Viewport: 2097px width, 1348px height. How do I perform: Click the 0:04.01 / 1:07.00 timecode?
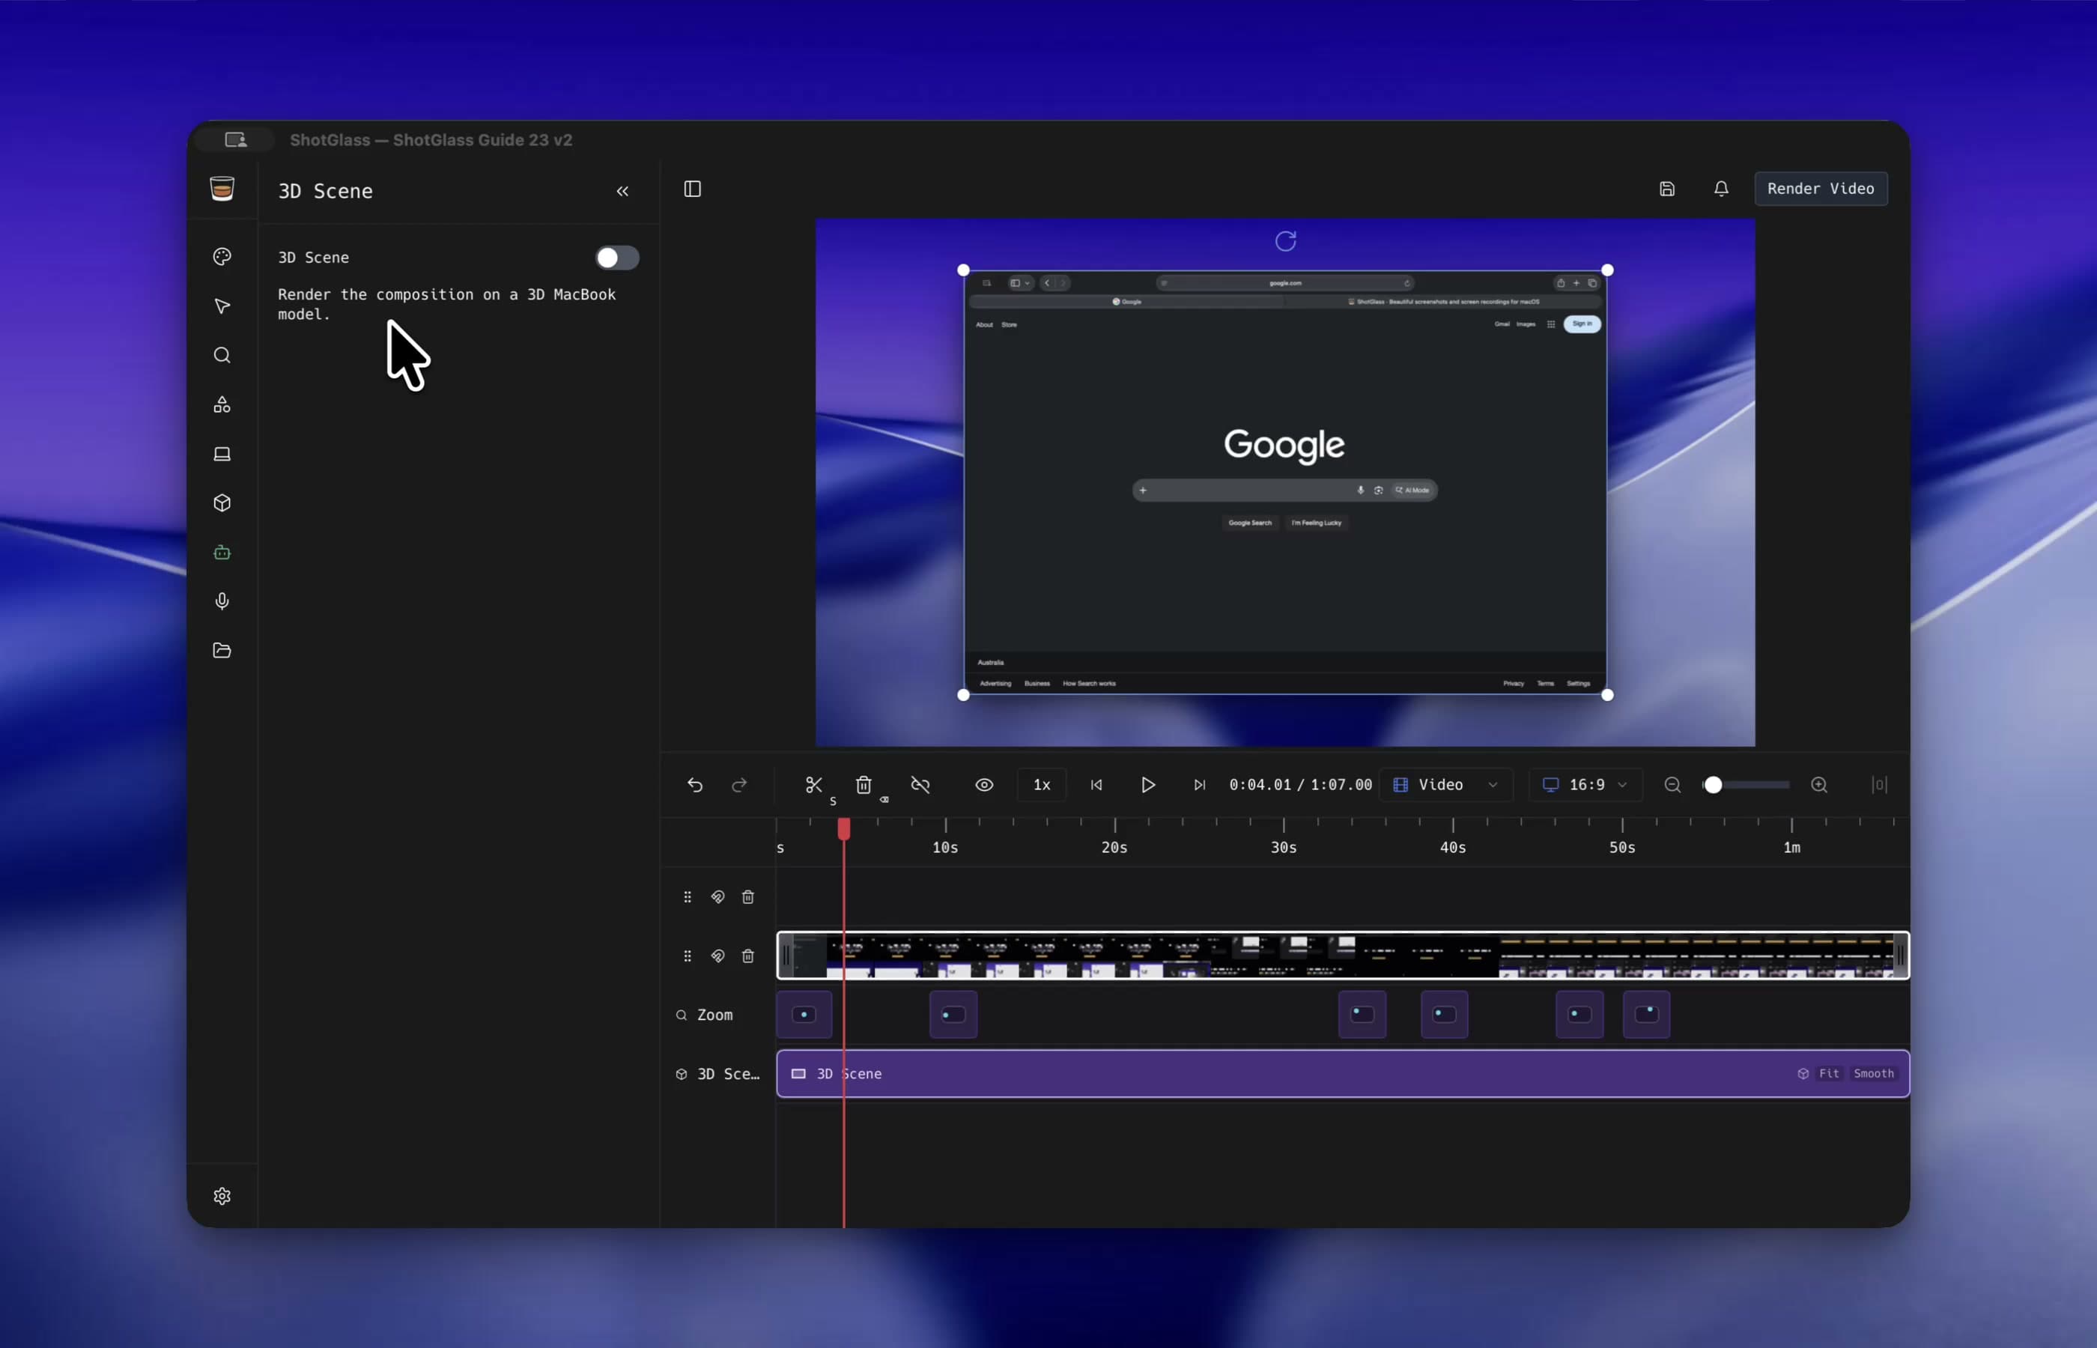[x=1299, y=784]
